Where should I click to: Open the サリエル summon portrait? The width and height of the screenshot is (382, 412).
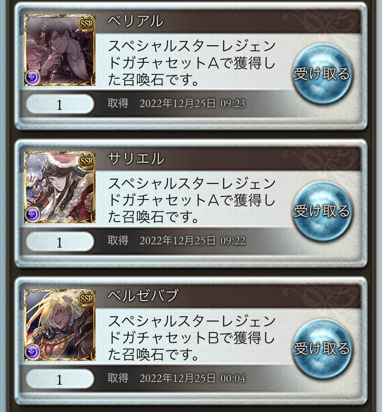60,187
